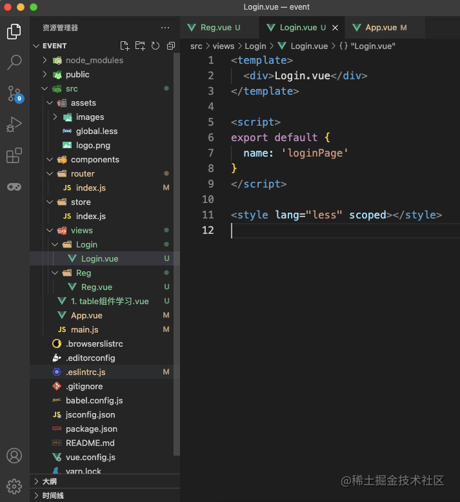Screen dimensions: 460x502
Task: Click the New Folder icon in EVENT header
Action: click(x=140, y=46)
